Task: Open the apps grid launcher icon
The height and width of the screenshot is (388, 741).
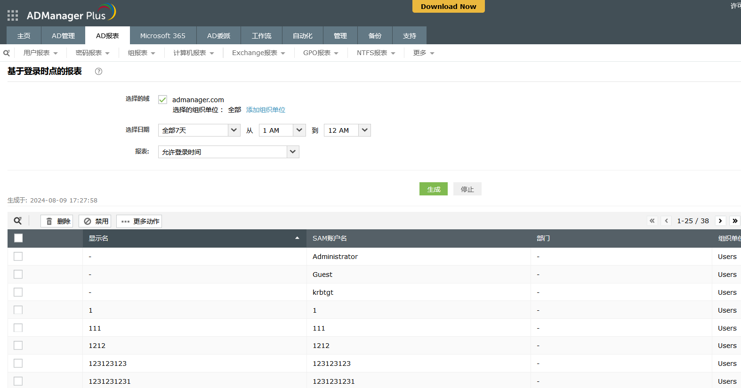Action: click(13, 16)
